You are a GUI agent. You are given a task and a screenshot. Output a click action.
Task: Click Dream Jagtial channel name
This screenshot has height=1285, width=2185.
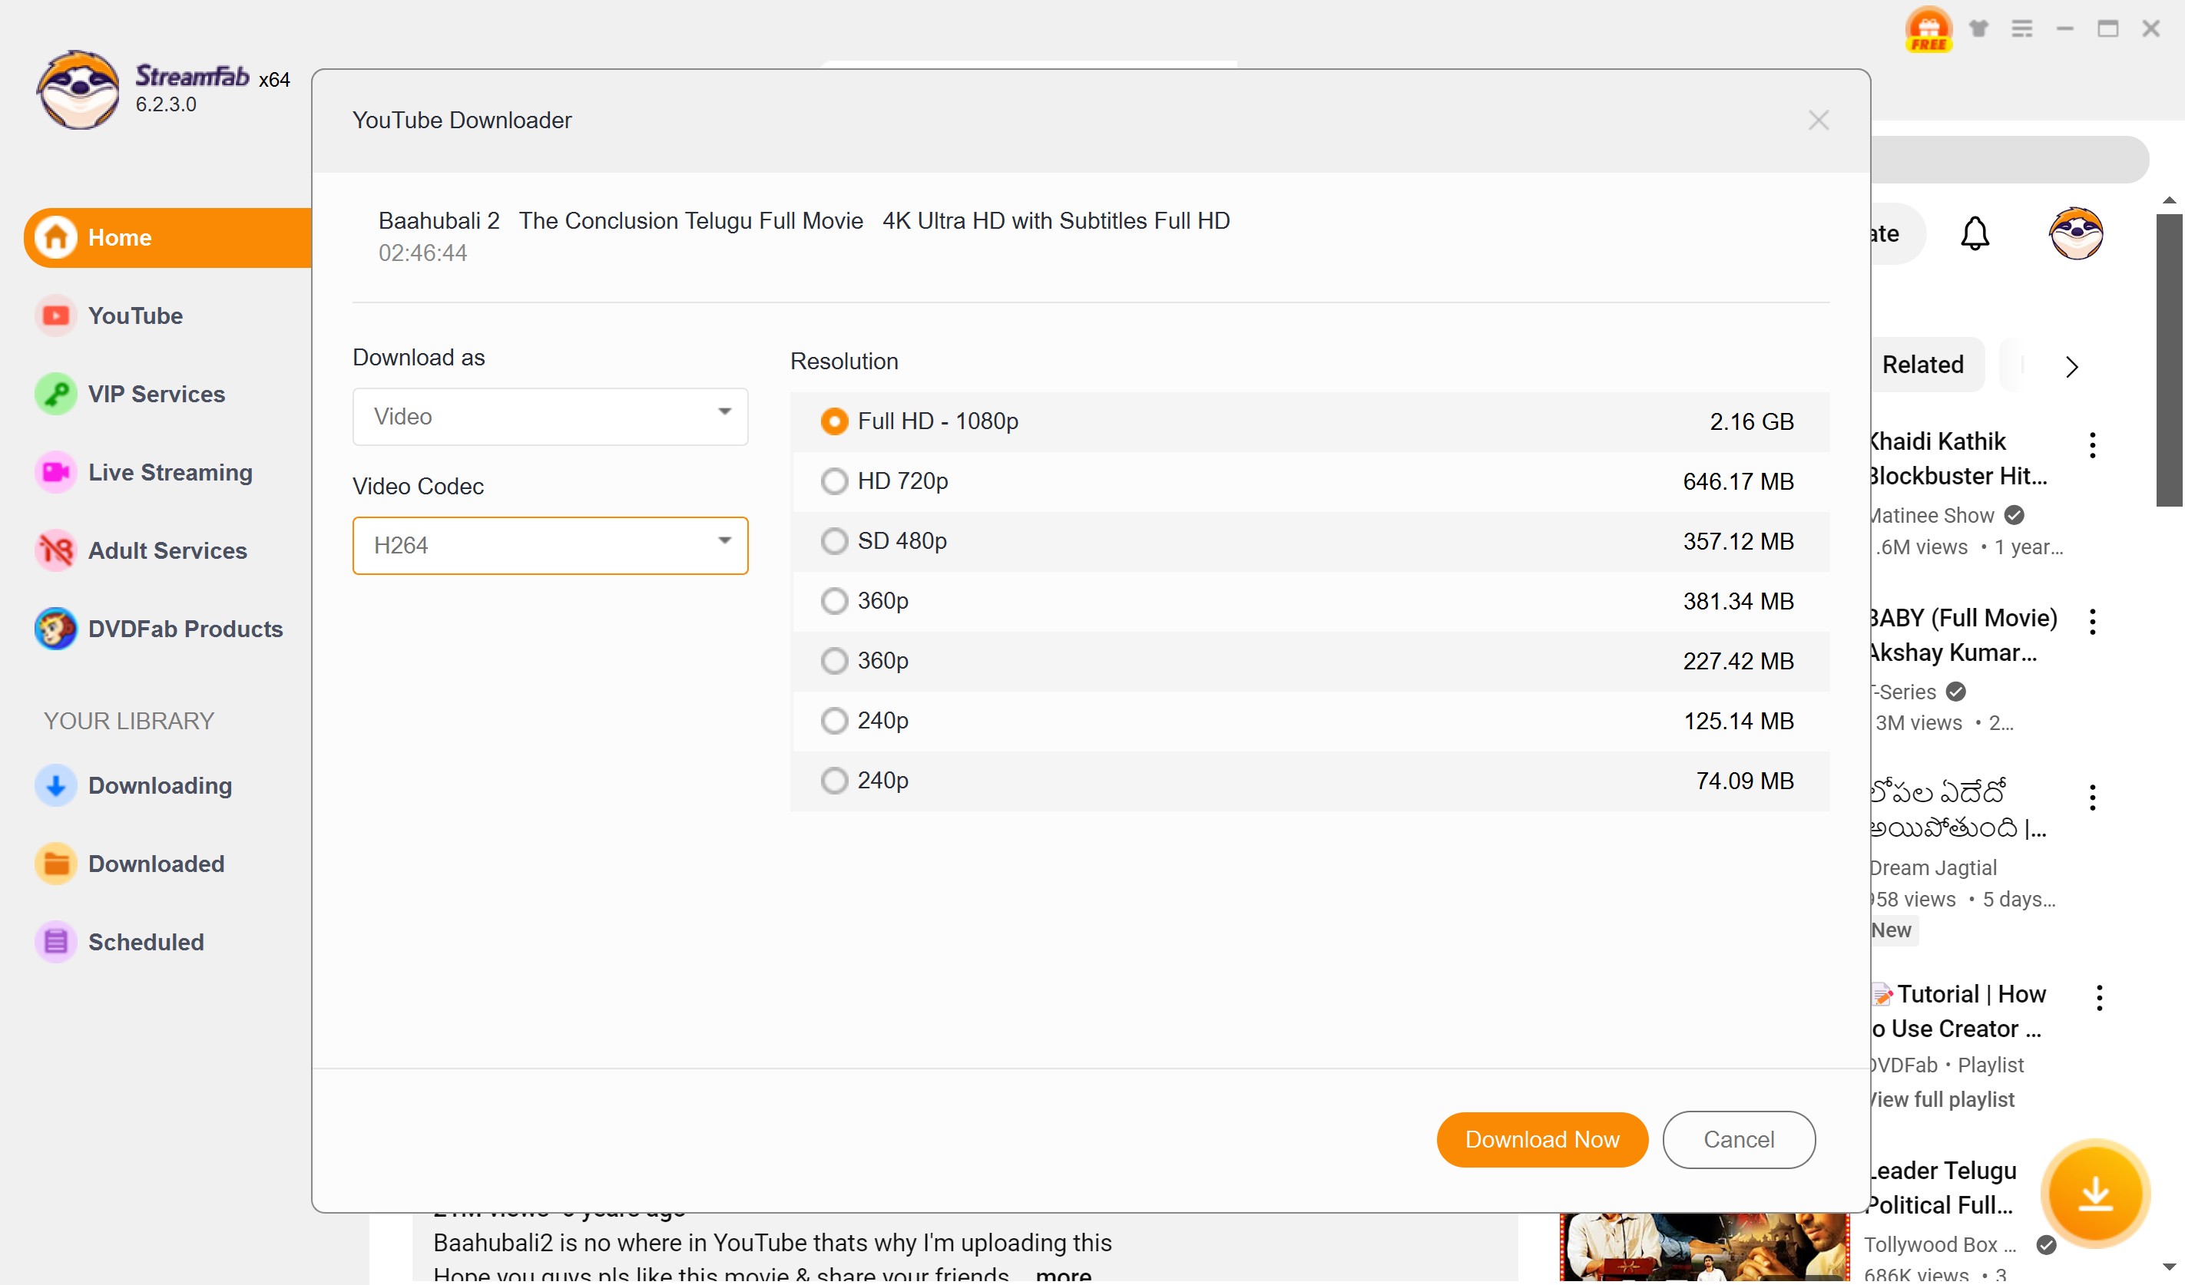[1934, 867]
